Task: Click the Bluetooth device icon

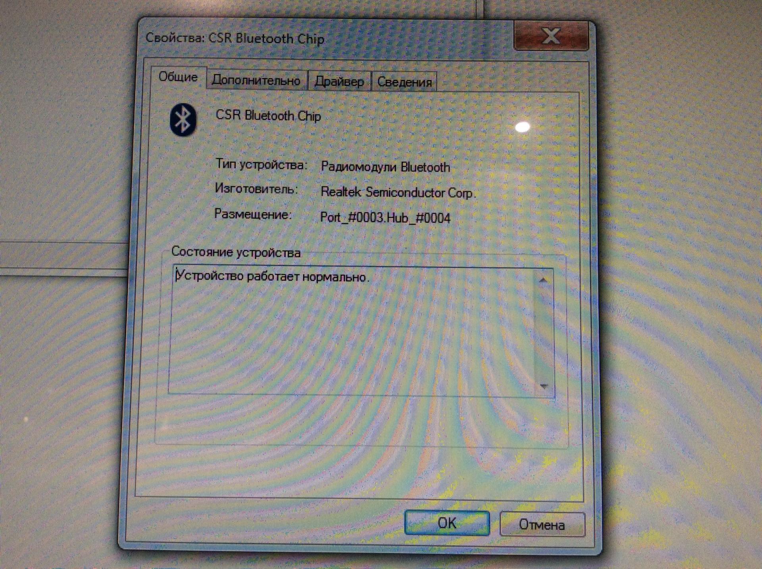Action: coord(183,120)
